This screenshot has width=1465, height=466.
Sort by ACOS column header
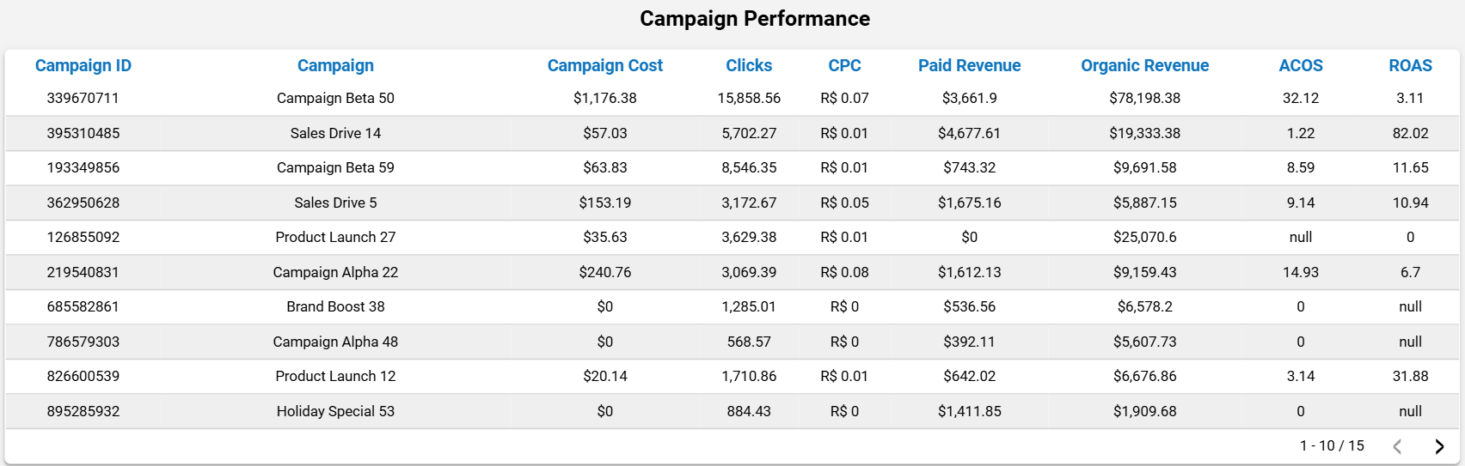[1300, 65]
